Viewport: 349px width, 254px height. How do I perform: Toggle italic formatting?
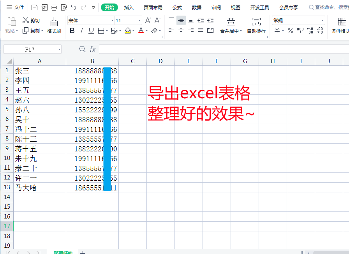(81, 30)
